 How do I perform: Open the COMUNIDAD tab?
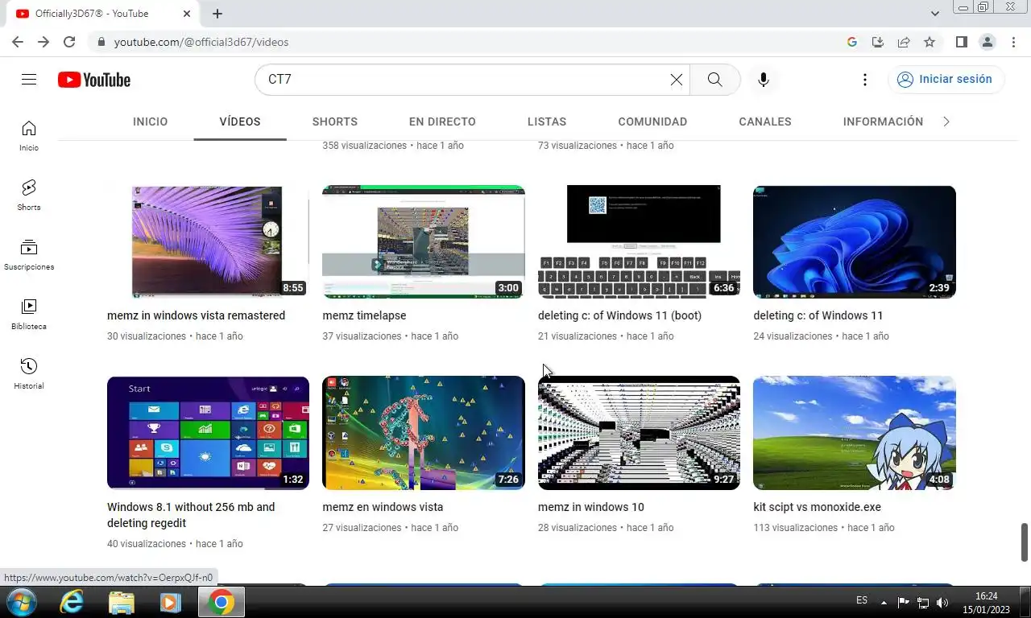[x=652, y=122]
